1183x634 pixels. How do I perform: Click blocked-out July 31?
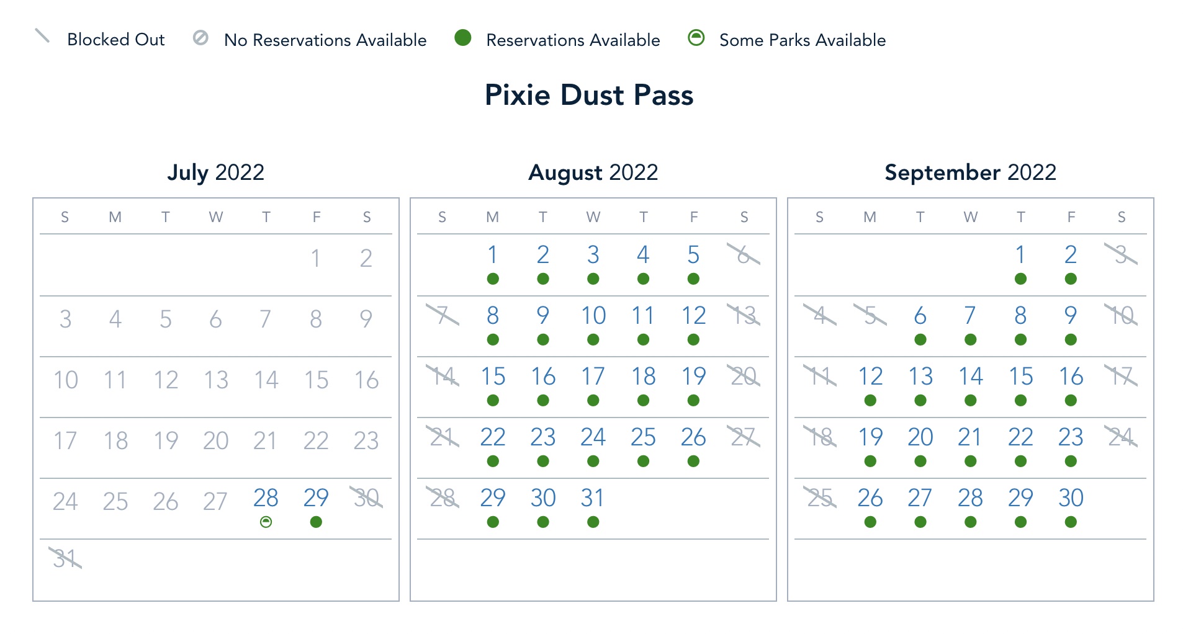65,559
